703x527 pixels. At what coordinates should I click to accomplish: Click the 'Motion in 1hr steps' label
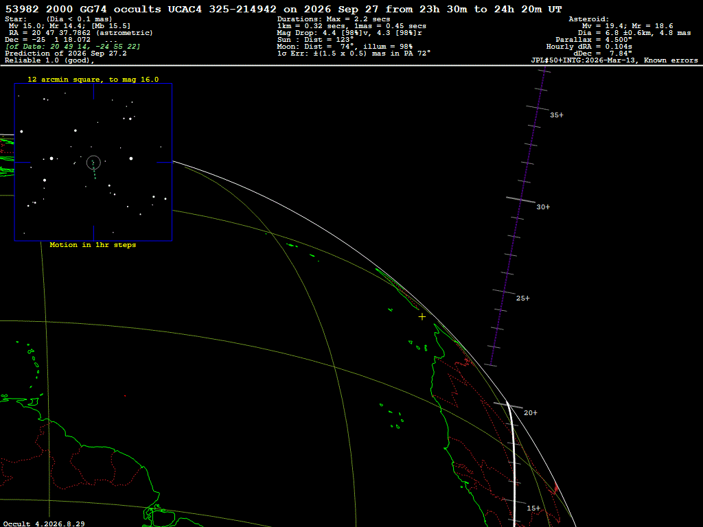[93, 245]
